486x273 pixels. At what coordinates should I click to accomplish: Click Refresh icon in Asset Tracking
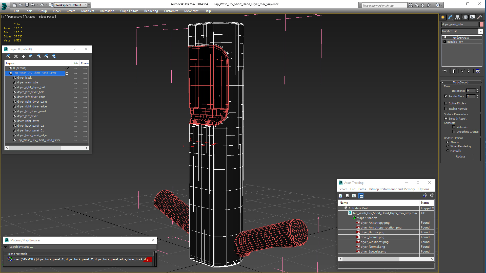tap(341, 196)
